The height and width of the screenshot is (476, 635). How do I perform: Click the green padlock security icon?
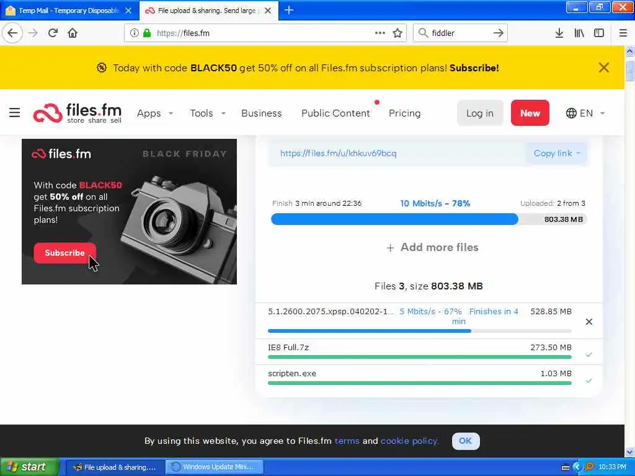147,33
